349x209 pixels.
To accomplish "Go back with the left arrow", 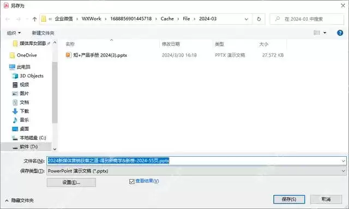I will (x=8, y=19).
